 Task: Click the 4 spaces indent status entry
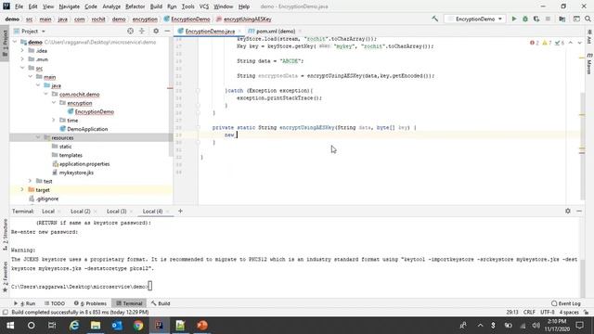click(x=569, y=312)
